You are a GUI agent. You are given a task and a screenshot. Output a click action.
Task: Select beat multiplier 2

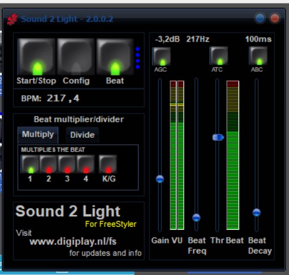coord(49,164)
